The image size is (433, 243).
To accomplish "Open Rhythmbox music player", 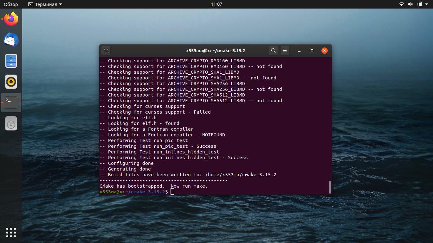I will point(11,82).
